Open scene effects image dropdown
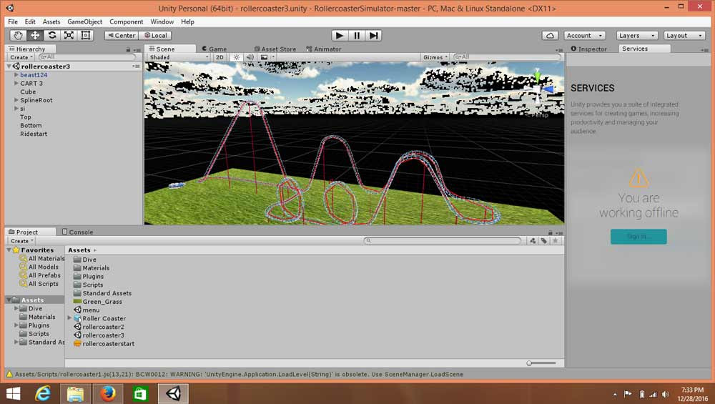The height and width of the screenshot is (404, 715). [267, 57]
